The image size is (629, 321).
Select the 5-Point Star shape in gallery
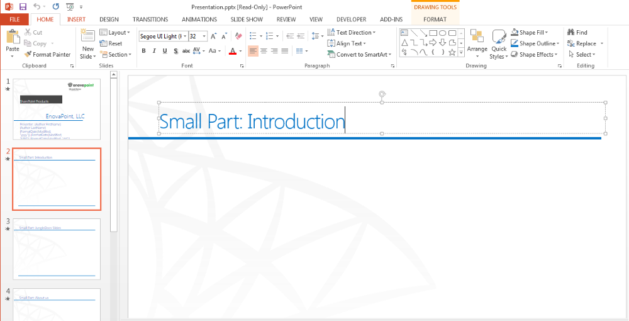(x=452, y=52)
